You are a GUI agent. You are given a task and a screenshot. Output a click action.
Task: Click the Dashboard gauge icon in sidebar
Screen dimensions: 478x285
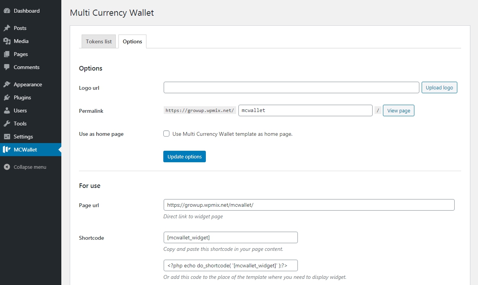(7, 11)
